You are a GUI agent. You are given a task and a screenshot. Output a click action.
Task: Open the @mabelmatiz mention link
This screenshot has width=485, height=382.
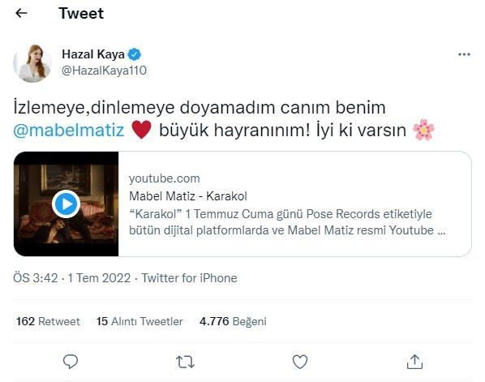tap(69, 131)
